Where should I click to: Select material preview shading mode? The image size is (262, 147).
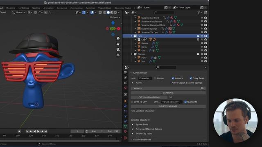coord(112,13)
